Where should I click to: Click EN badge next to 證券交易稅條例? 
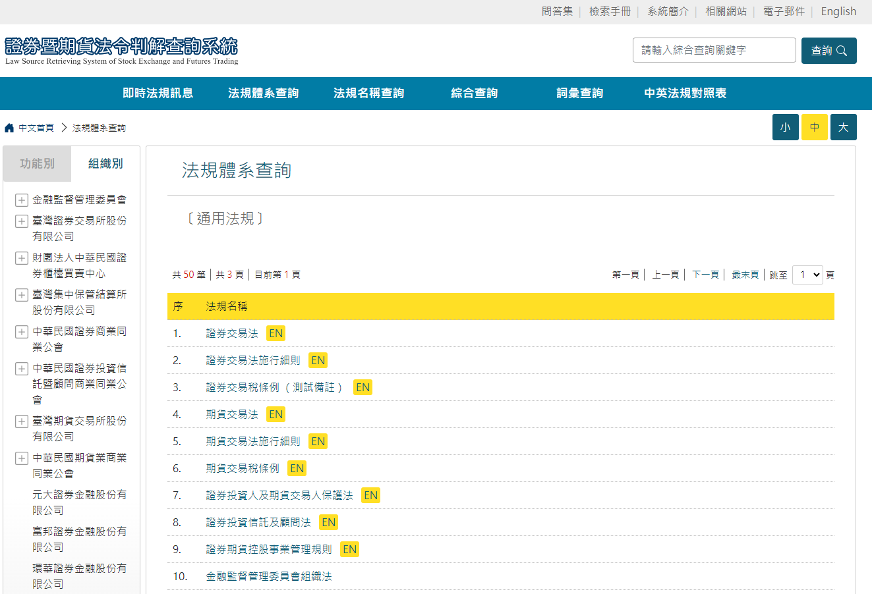tap(363, 387)
